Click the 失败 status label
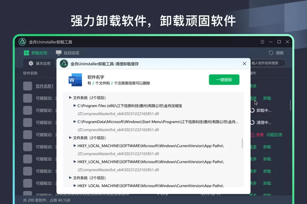The image size is (307, 204). coord(260,135)
